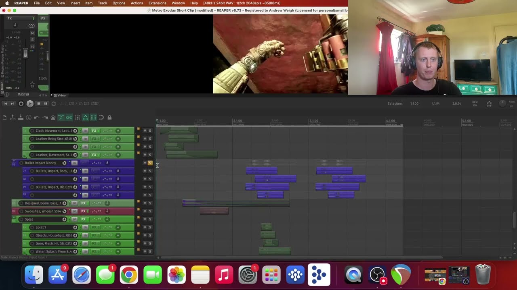Click the Undo arrow icon
The width and height of the screenshot is (517, 290).
coord(36,118)
